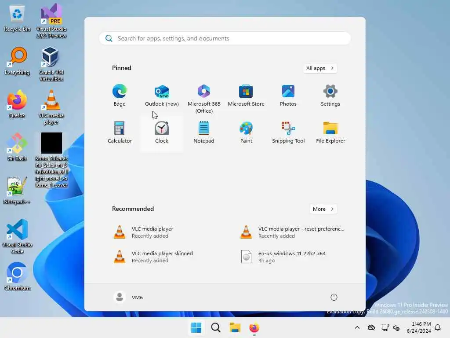Show More recommended items
This screenshot has width=450, height=338.
pos(323,209)
